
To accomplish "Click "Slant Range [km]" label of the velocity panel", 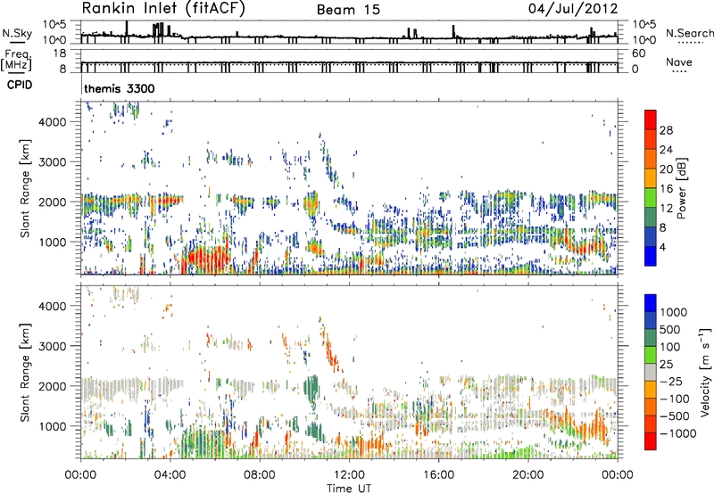I will tap(25, 372).
